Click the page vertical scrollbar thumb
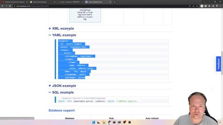 point(222,63)
